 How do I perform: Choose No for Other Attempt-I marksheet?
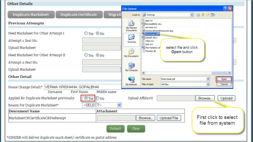[98, 34]
